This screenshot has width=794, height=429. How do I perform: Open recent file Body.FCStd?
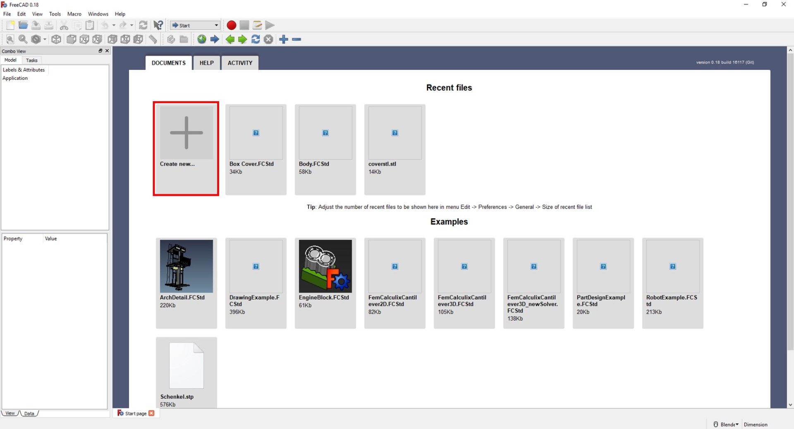(x=325, y=149)
